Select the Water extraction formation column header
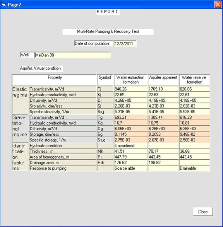Image resolution: width=223 pixels, height=227 pixels. point(131,80)
